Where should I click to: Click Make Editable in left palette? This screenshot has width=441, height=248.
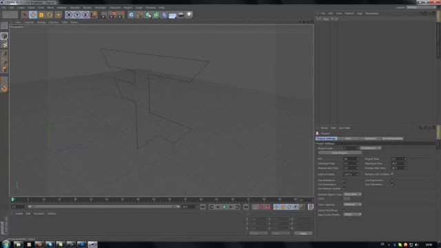[x=4, y=26]
